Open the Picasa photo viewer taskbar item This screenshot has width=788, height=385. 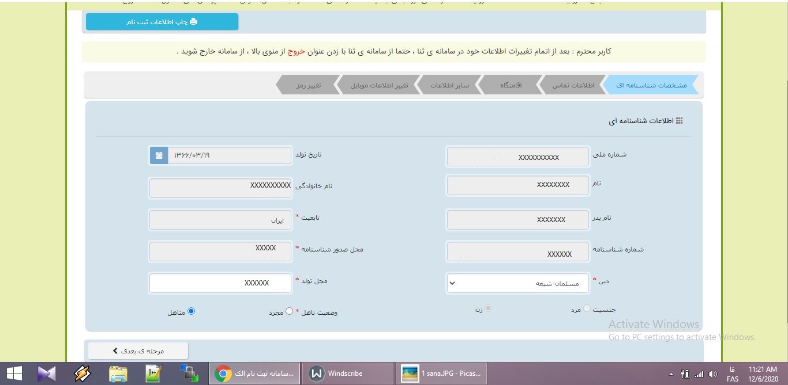tap(441, 373)
